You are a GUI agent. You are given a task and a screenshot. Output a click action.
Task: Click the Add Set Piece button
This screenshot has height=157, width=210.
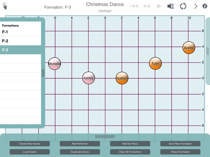[x=130, y=144]
